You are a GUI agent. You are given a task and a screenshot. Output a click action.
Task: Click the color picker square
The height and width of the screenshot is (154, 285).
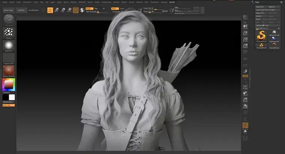pyautogui.click(x=9, y=85)
